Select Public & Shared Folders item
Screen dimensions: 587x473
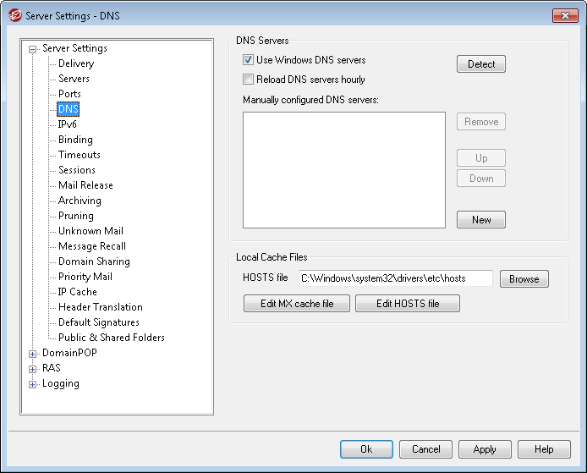tap(111, 338)
